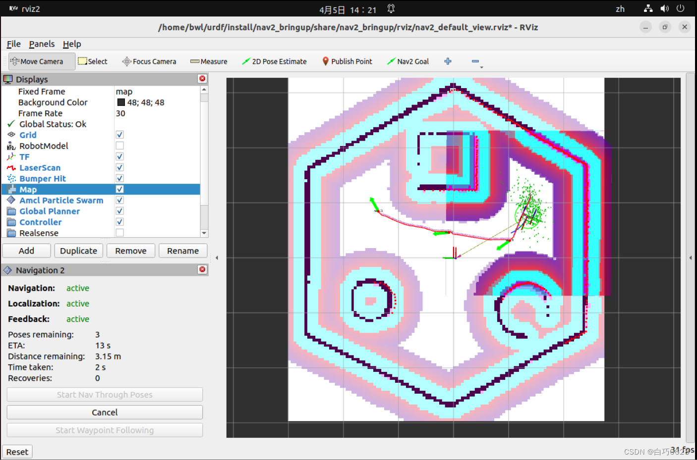Open the notification bell in top bar
This screenshot has width=697, height=460.
391,9
